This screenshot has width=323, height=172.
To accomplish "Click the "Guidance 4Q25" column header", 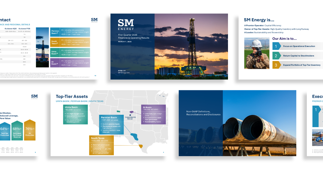I will [x=10, y=28].
